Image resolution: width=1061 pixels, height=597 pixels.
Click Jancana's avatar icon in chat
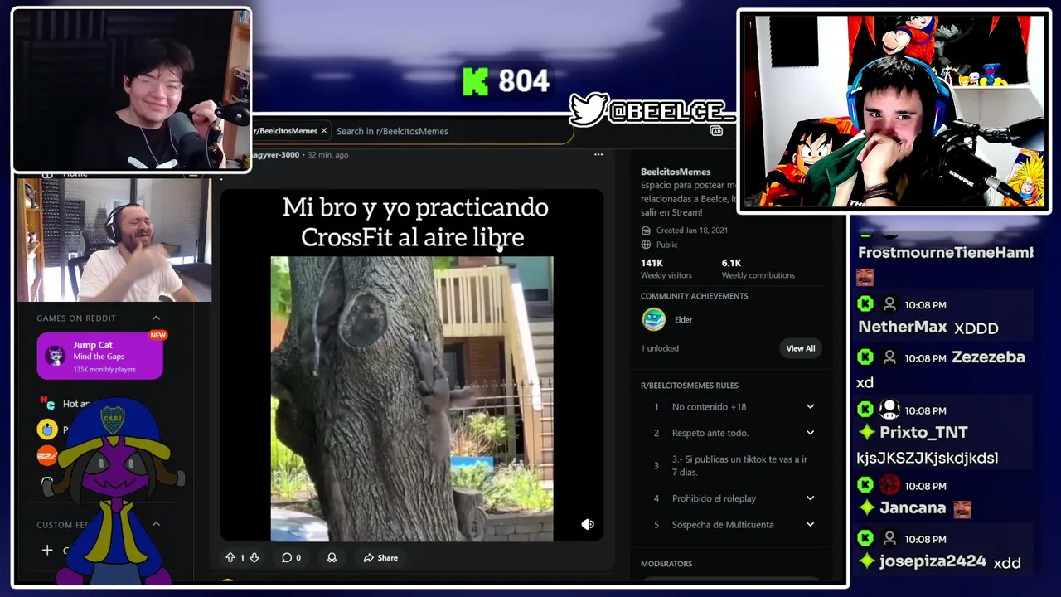[x=889, y=484]
